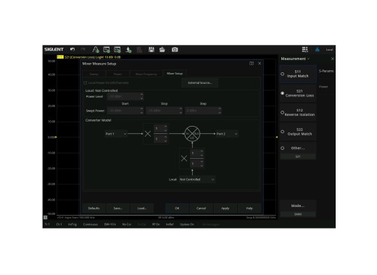Viewport: 377px width, 275px height.
Task: Click the second window icon with green badge
Action: pos(117,50)
